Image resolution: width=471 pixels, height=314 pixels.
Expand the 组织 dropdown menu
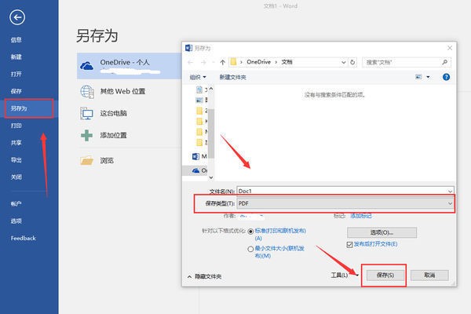198,77
